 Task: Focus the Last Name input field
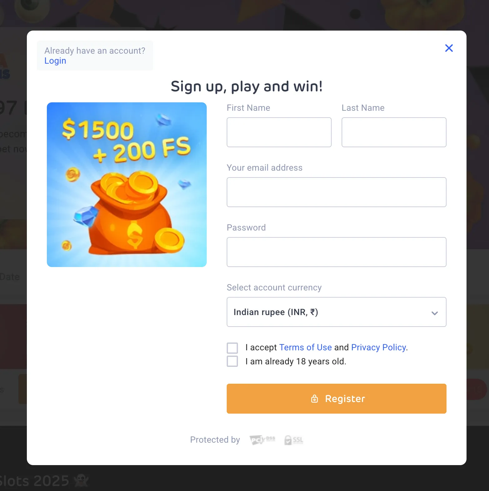394,132
